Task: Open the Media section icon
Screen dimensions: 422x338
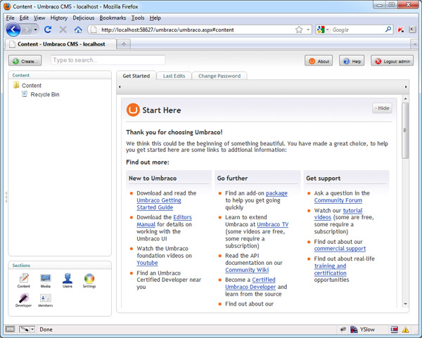Action: (46, 280)
